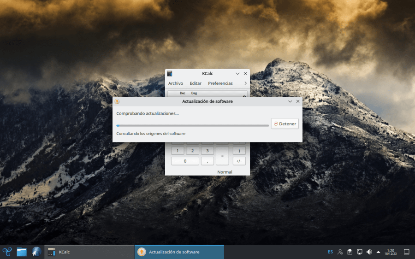This screenshot has height=259, width=415.
Task: Expand the KCalc menu overflow chevron
Action: click(x=245, y=83)
